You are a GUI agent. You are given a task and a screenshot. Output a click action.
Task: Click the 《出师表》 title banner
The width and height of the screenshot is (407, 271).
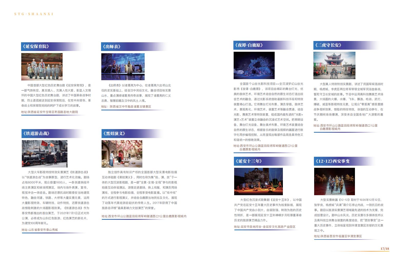[x=134, y=47]
